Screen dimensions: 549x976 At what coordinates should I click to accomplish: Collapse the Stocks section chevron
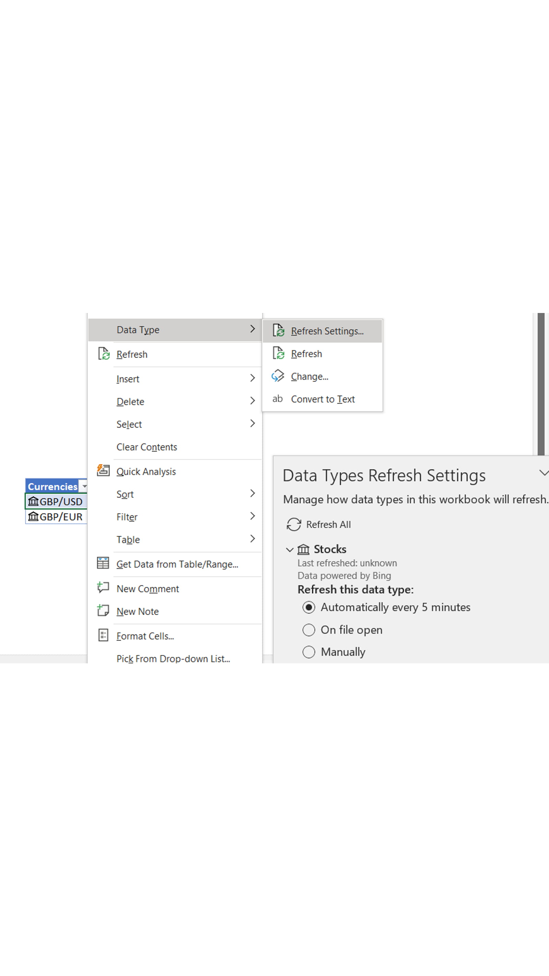(290, 549)
